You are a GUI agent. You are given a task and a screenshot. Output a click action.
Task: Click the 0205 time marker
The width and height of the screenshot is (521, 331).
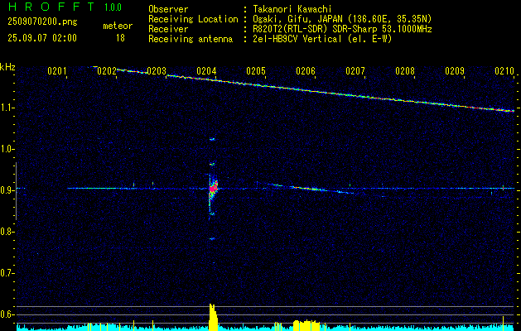(255, 70)
